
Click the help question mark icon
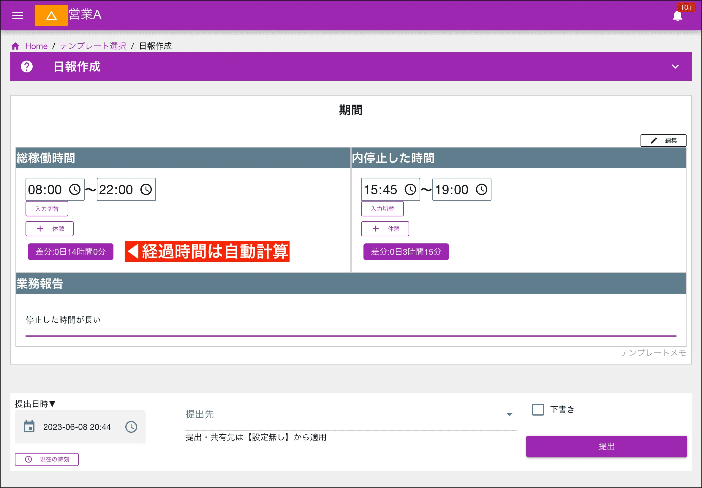(x=27, y=66)
